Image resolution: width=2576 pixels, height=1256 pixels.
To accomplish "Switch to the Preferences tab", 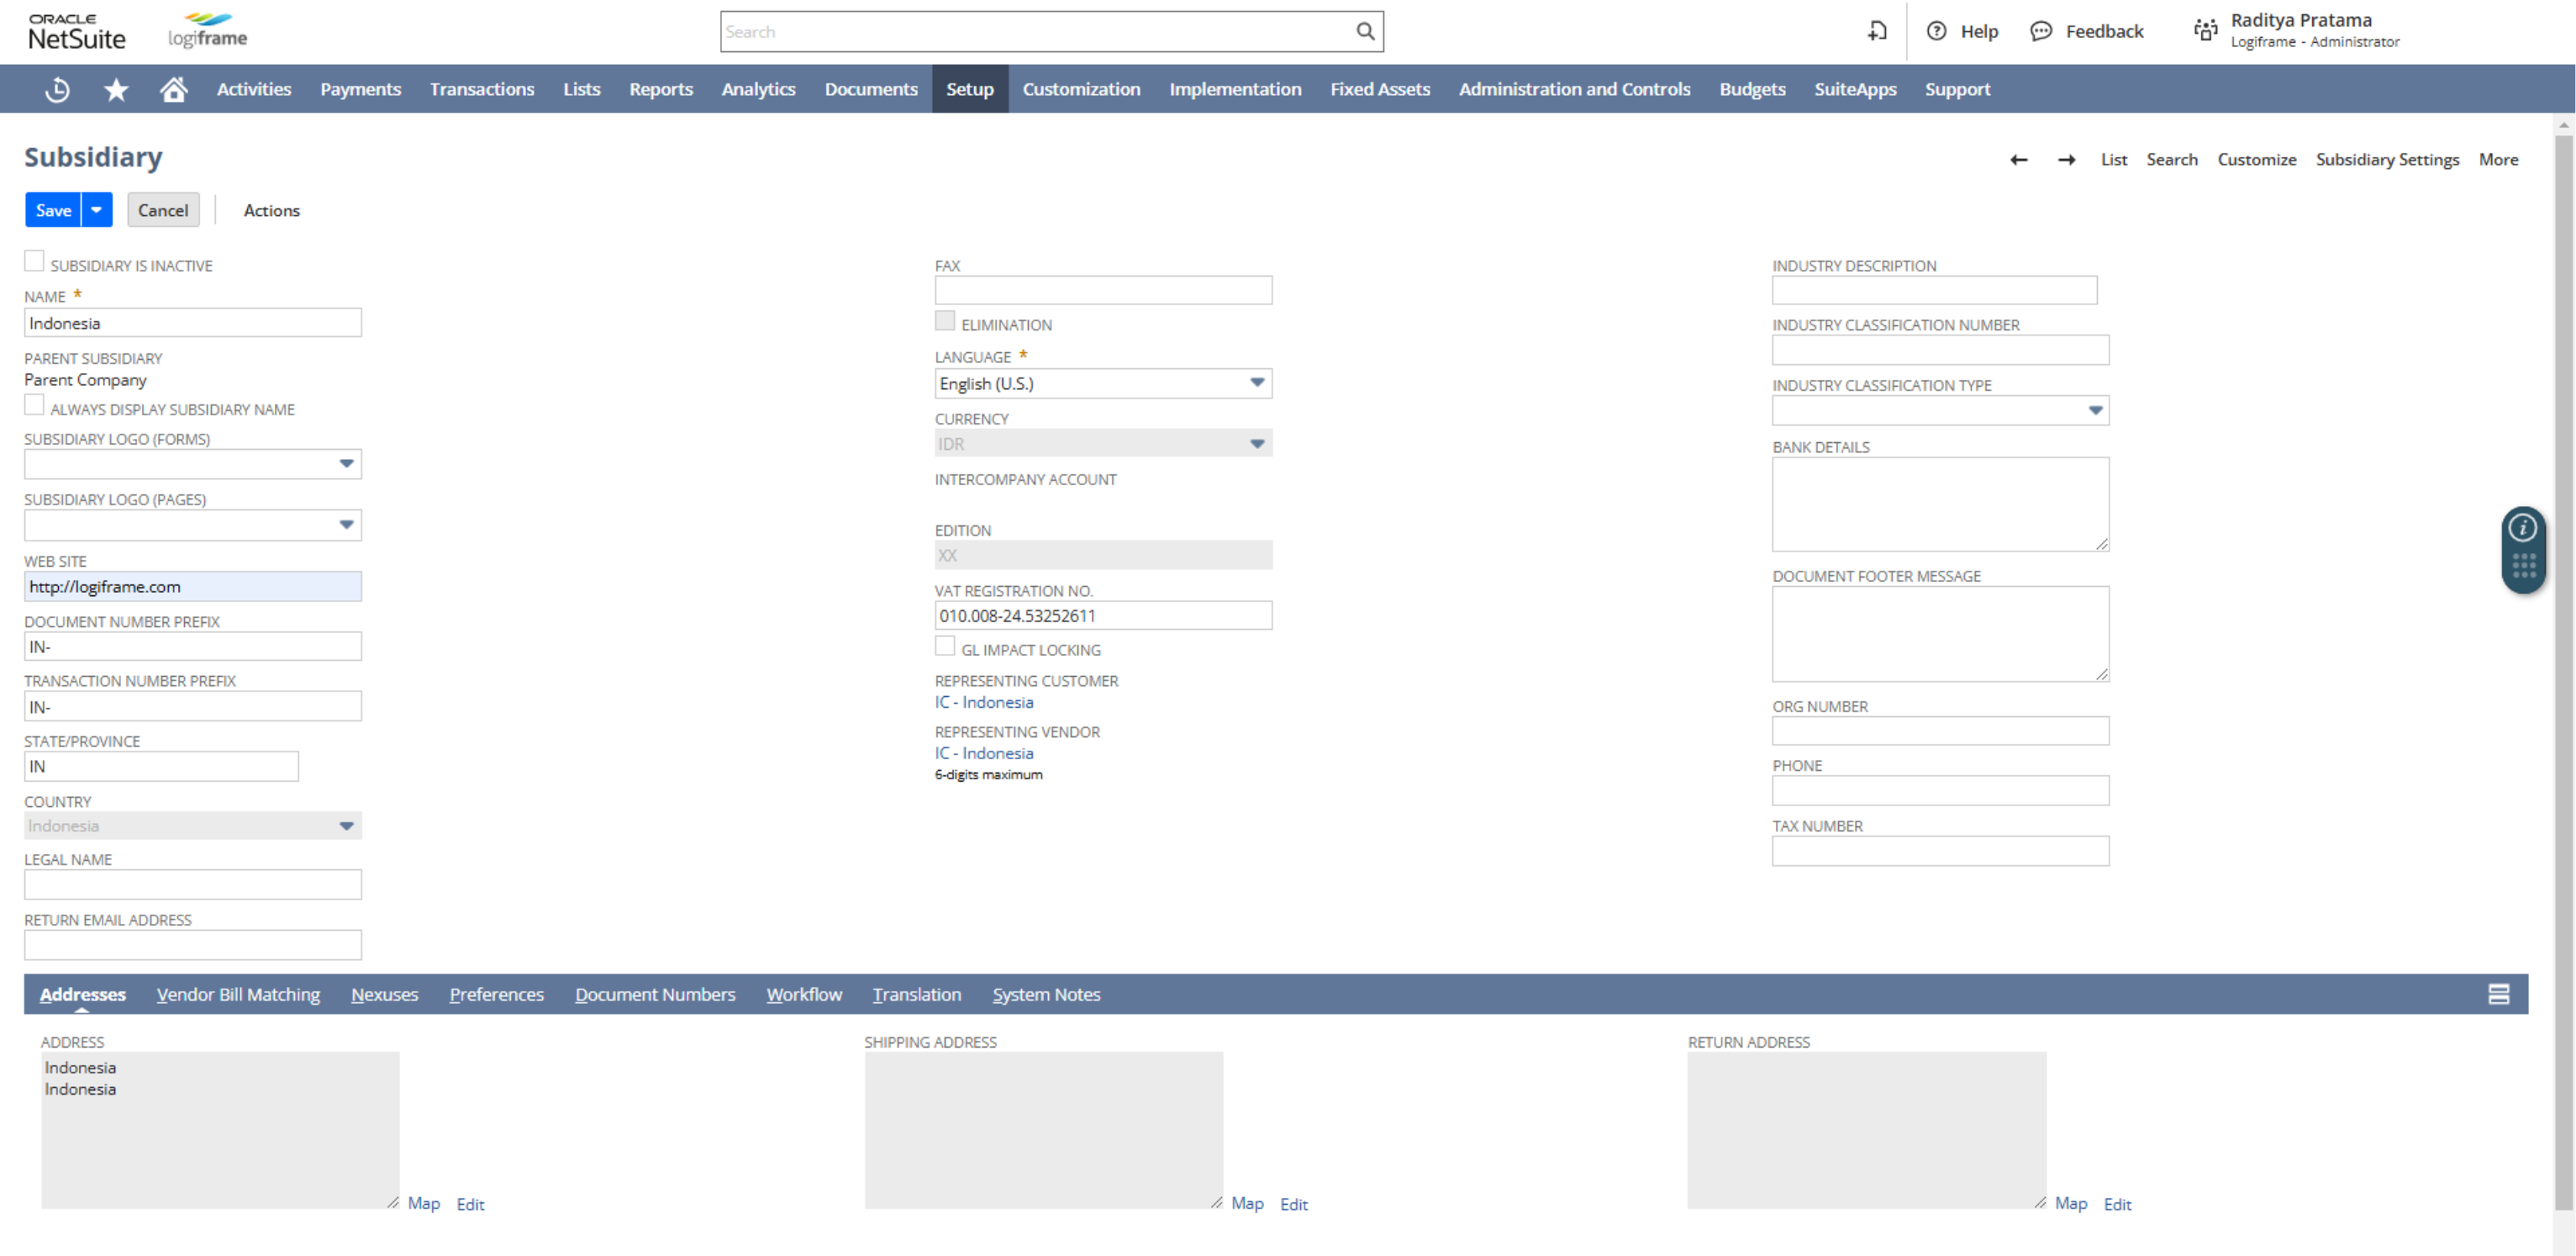I will point(496,993).
